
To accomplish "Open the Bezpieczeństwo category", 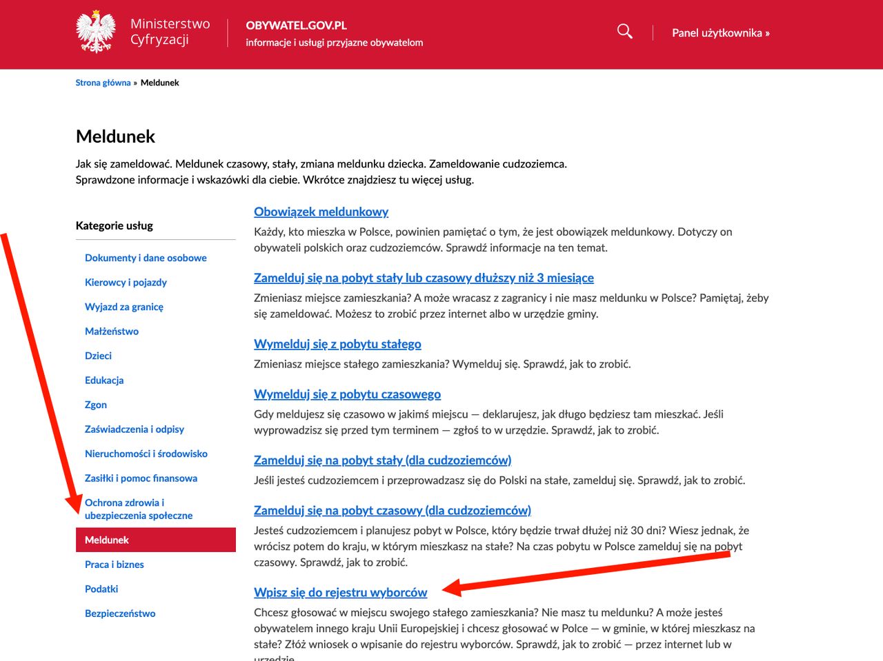I will click(x=120, y=613).
